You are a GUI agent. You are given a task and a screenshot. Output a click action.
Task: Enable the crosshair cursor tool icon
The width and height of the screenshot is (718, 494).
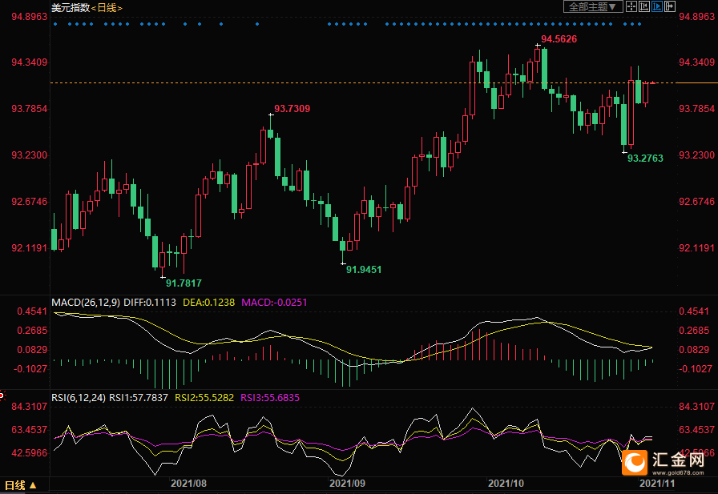[x=631, y=6]
